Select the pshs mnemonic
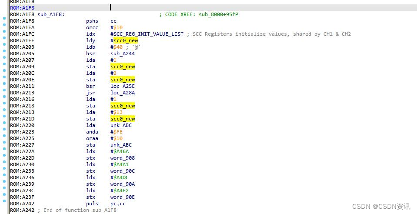Viewport: 417px width, 214px height. (x=92, y=21)
